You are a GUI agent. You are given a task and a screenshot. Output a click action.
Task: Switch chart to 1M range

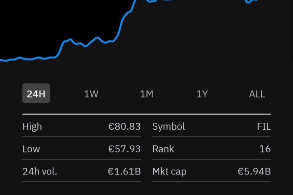[146, 94]
